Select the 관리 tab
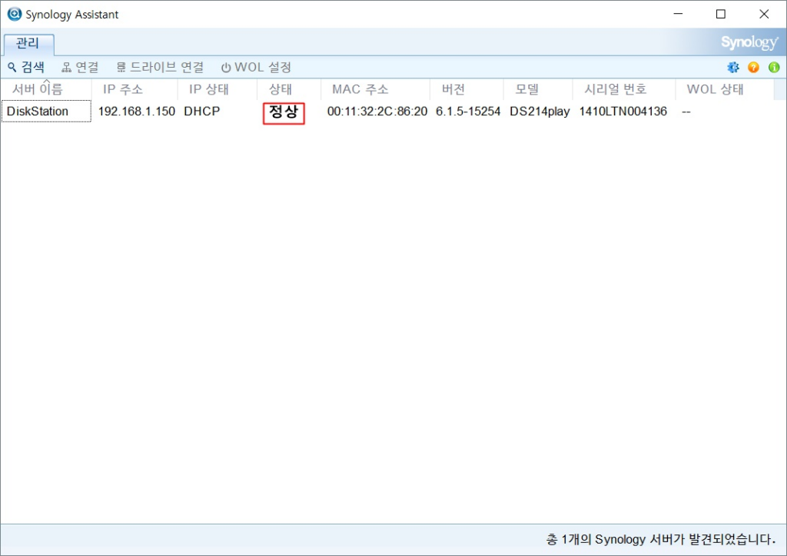Viewport: 787px width, 556px height. click(28, 44)
